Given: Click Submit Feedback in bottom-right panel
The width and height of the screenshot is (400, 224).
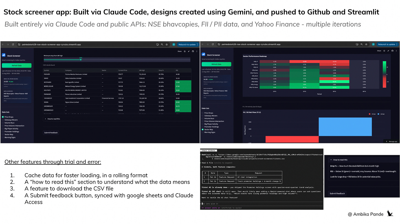Looking at the screenshot, I should [x=337, y=193].
